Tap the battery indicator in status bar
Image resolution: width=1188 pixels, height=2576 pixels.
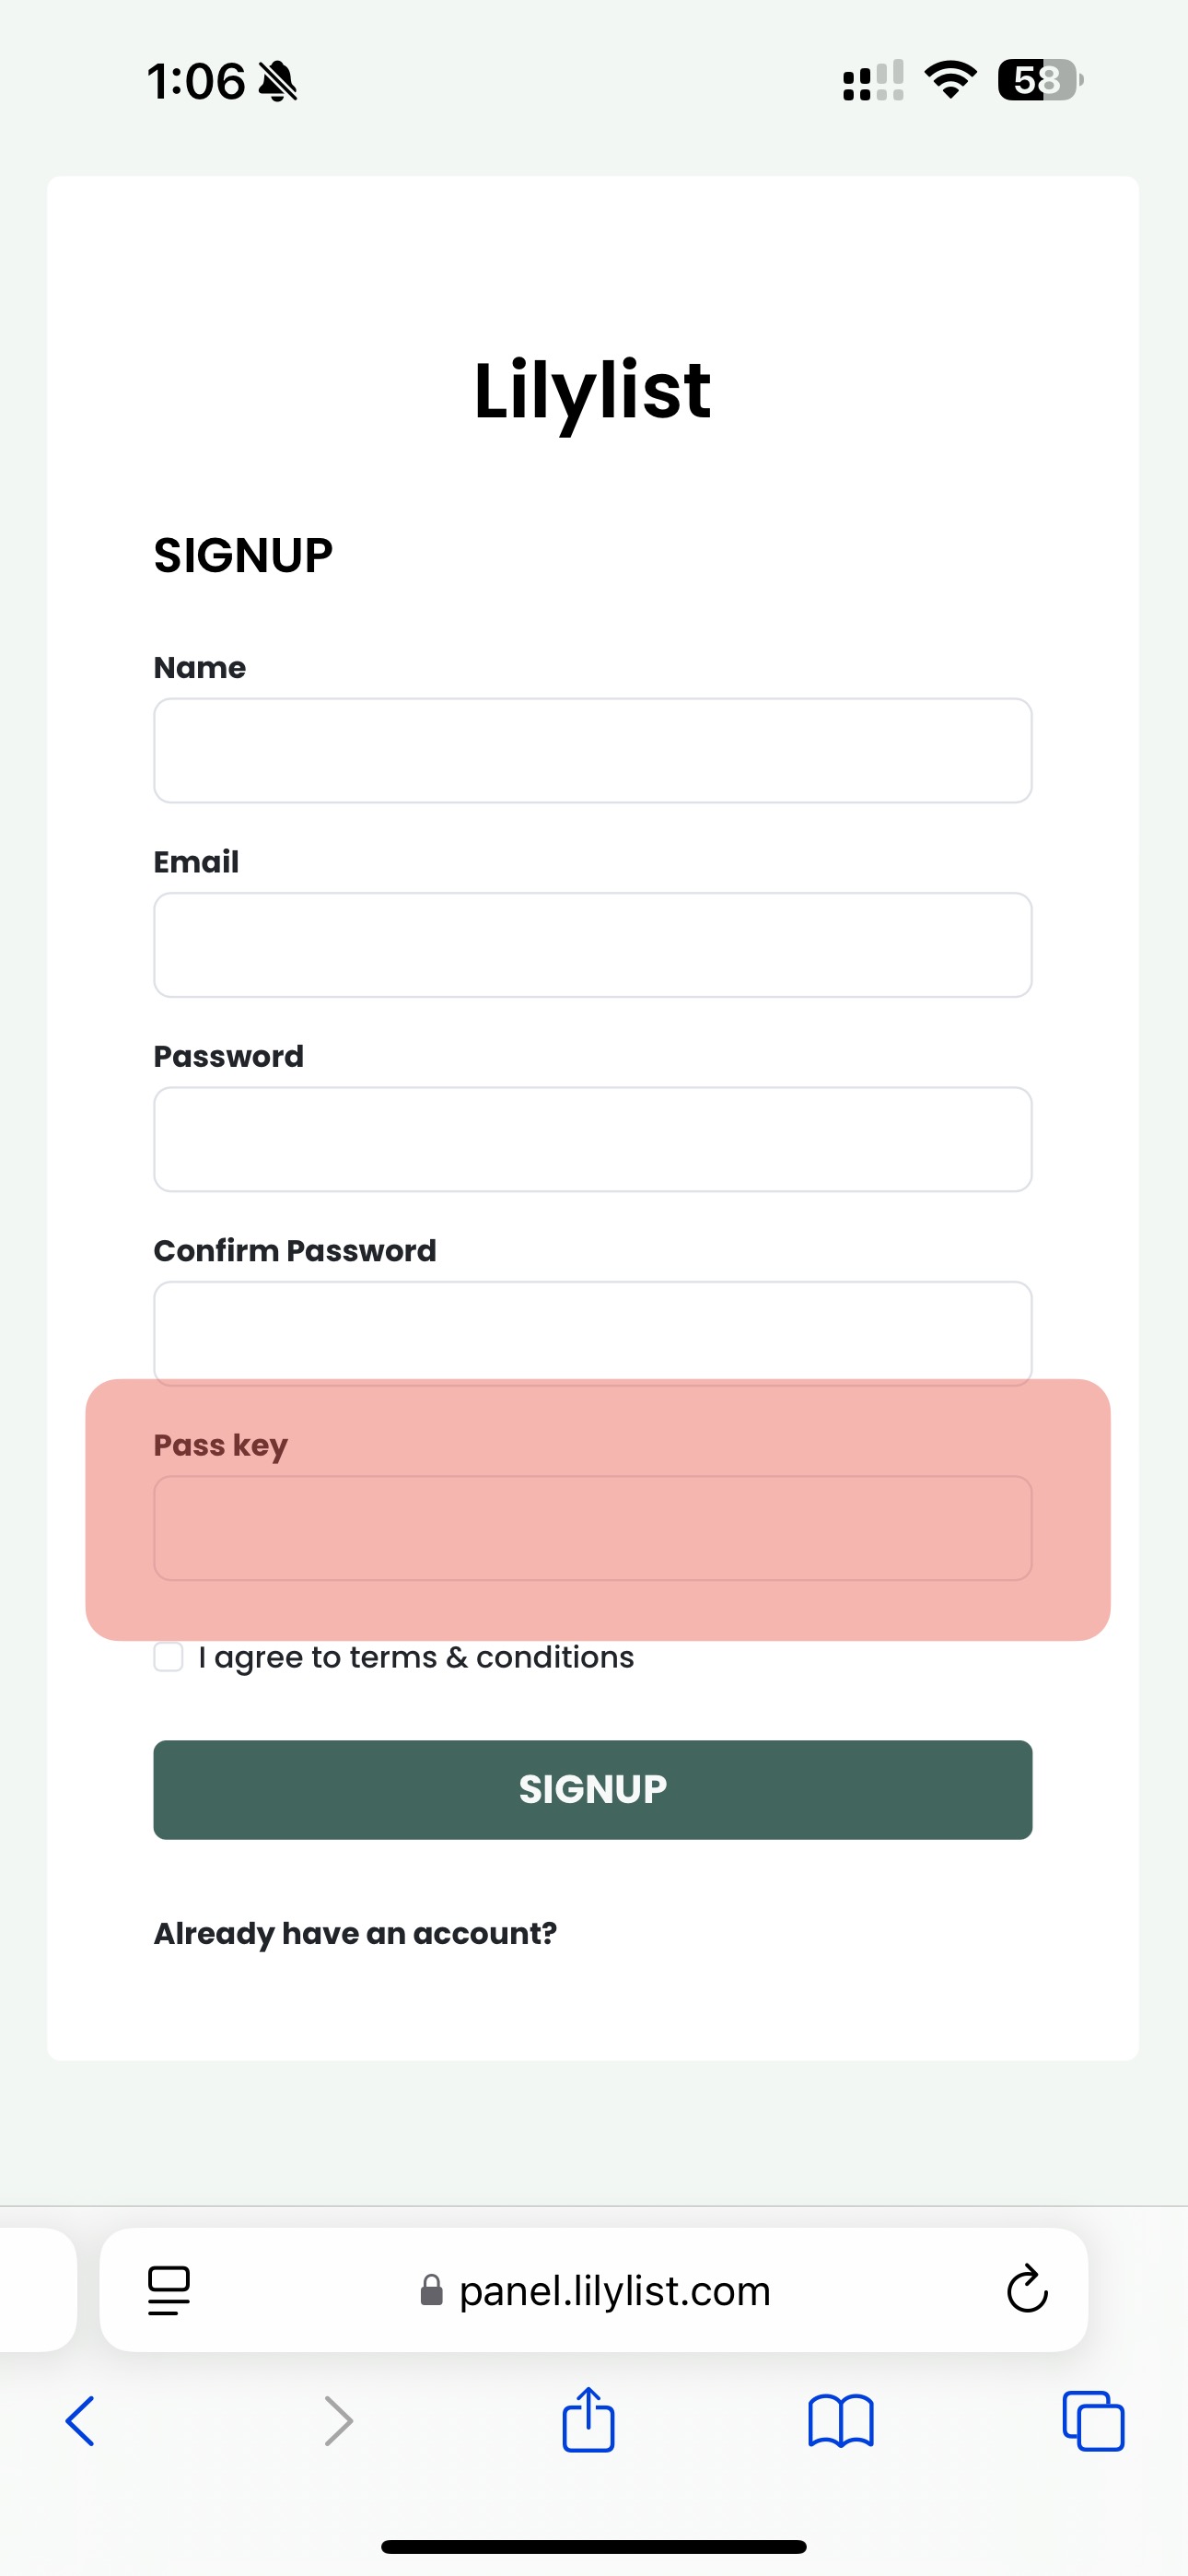pyautogui.click(x=1040, y=80)
